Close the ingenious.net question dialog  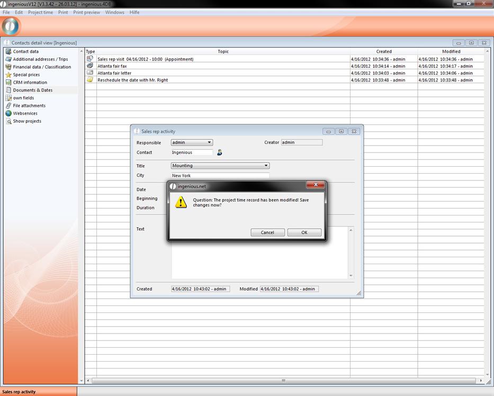tap(316, 185)
